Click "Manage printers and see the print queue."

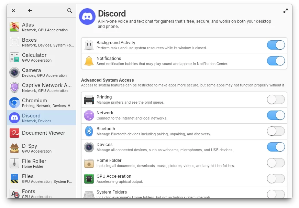click(x=130, y=102)
